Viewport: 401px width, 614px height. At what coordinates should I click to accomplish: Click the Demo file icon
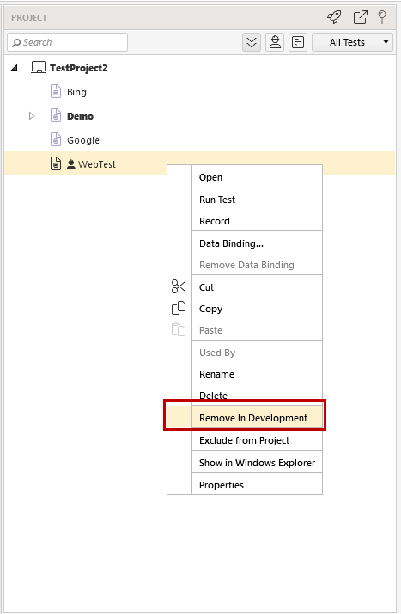tap(56, 115)
